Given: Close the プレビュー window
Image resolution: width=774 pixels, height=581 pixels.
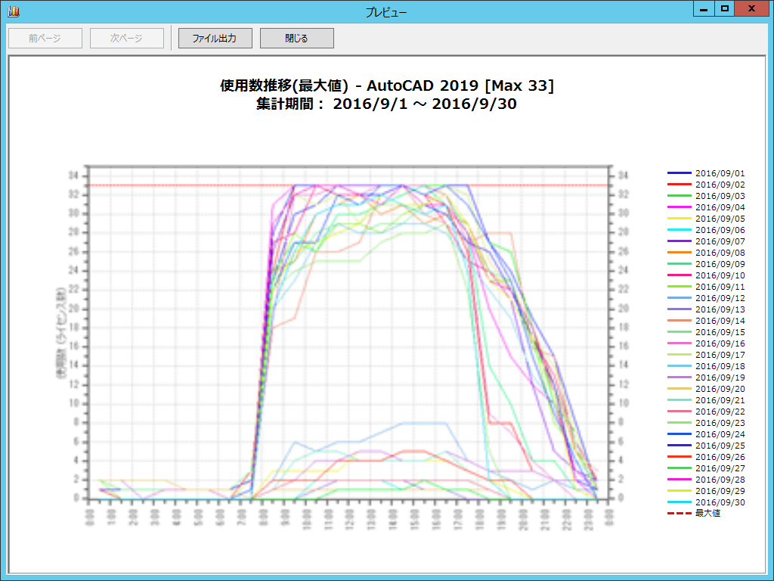Looking at the screenshot, I should point(751,9).
